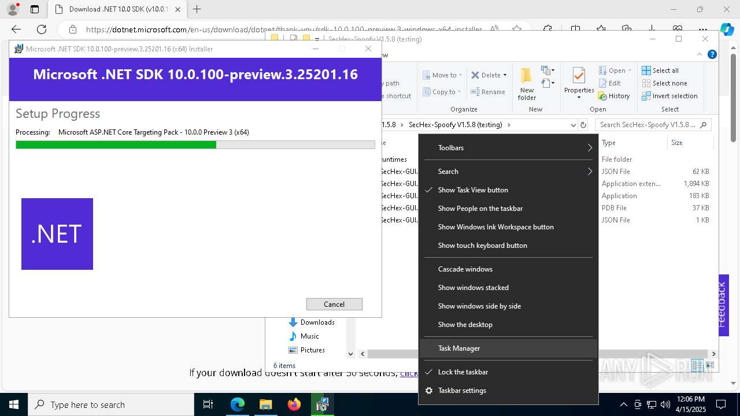This screenshot has width=740, height=416.
Task: Refresh the Explorer folder view
Action: [x=583, y=125]
